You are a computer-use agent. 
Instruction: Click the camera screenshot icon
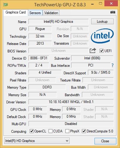113,12
